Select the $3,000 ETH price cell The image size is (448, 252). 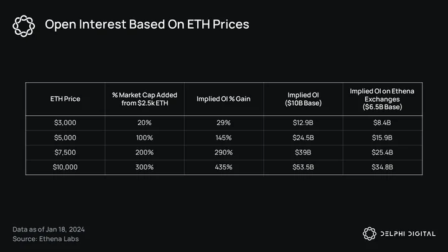tap(65, 123)
